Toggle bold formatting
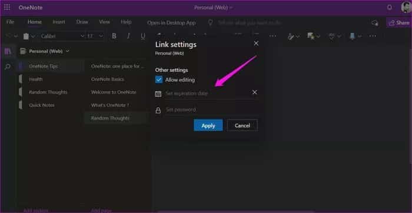This screenshot has width=412, height=213. pos(114,36)
